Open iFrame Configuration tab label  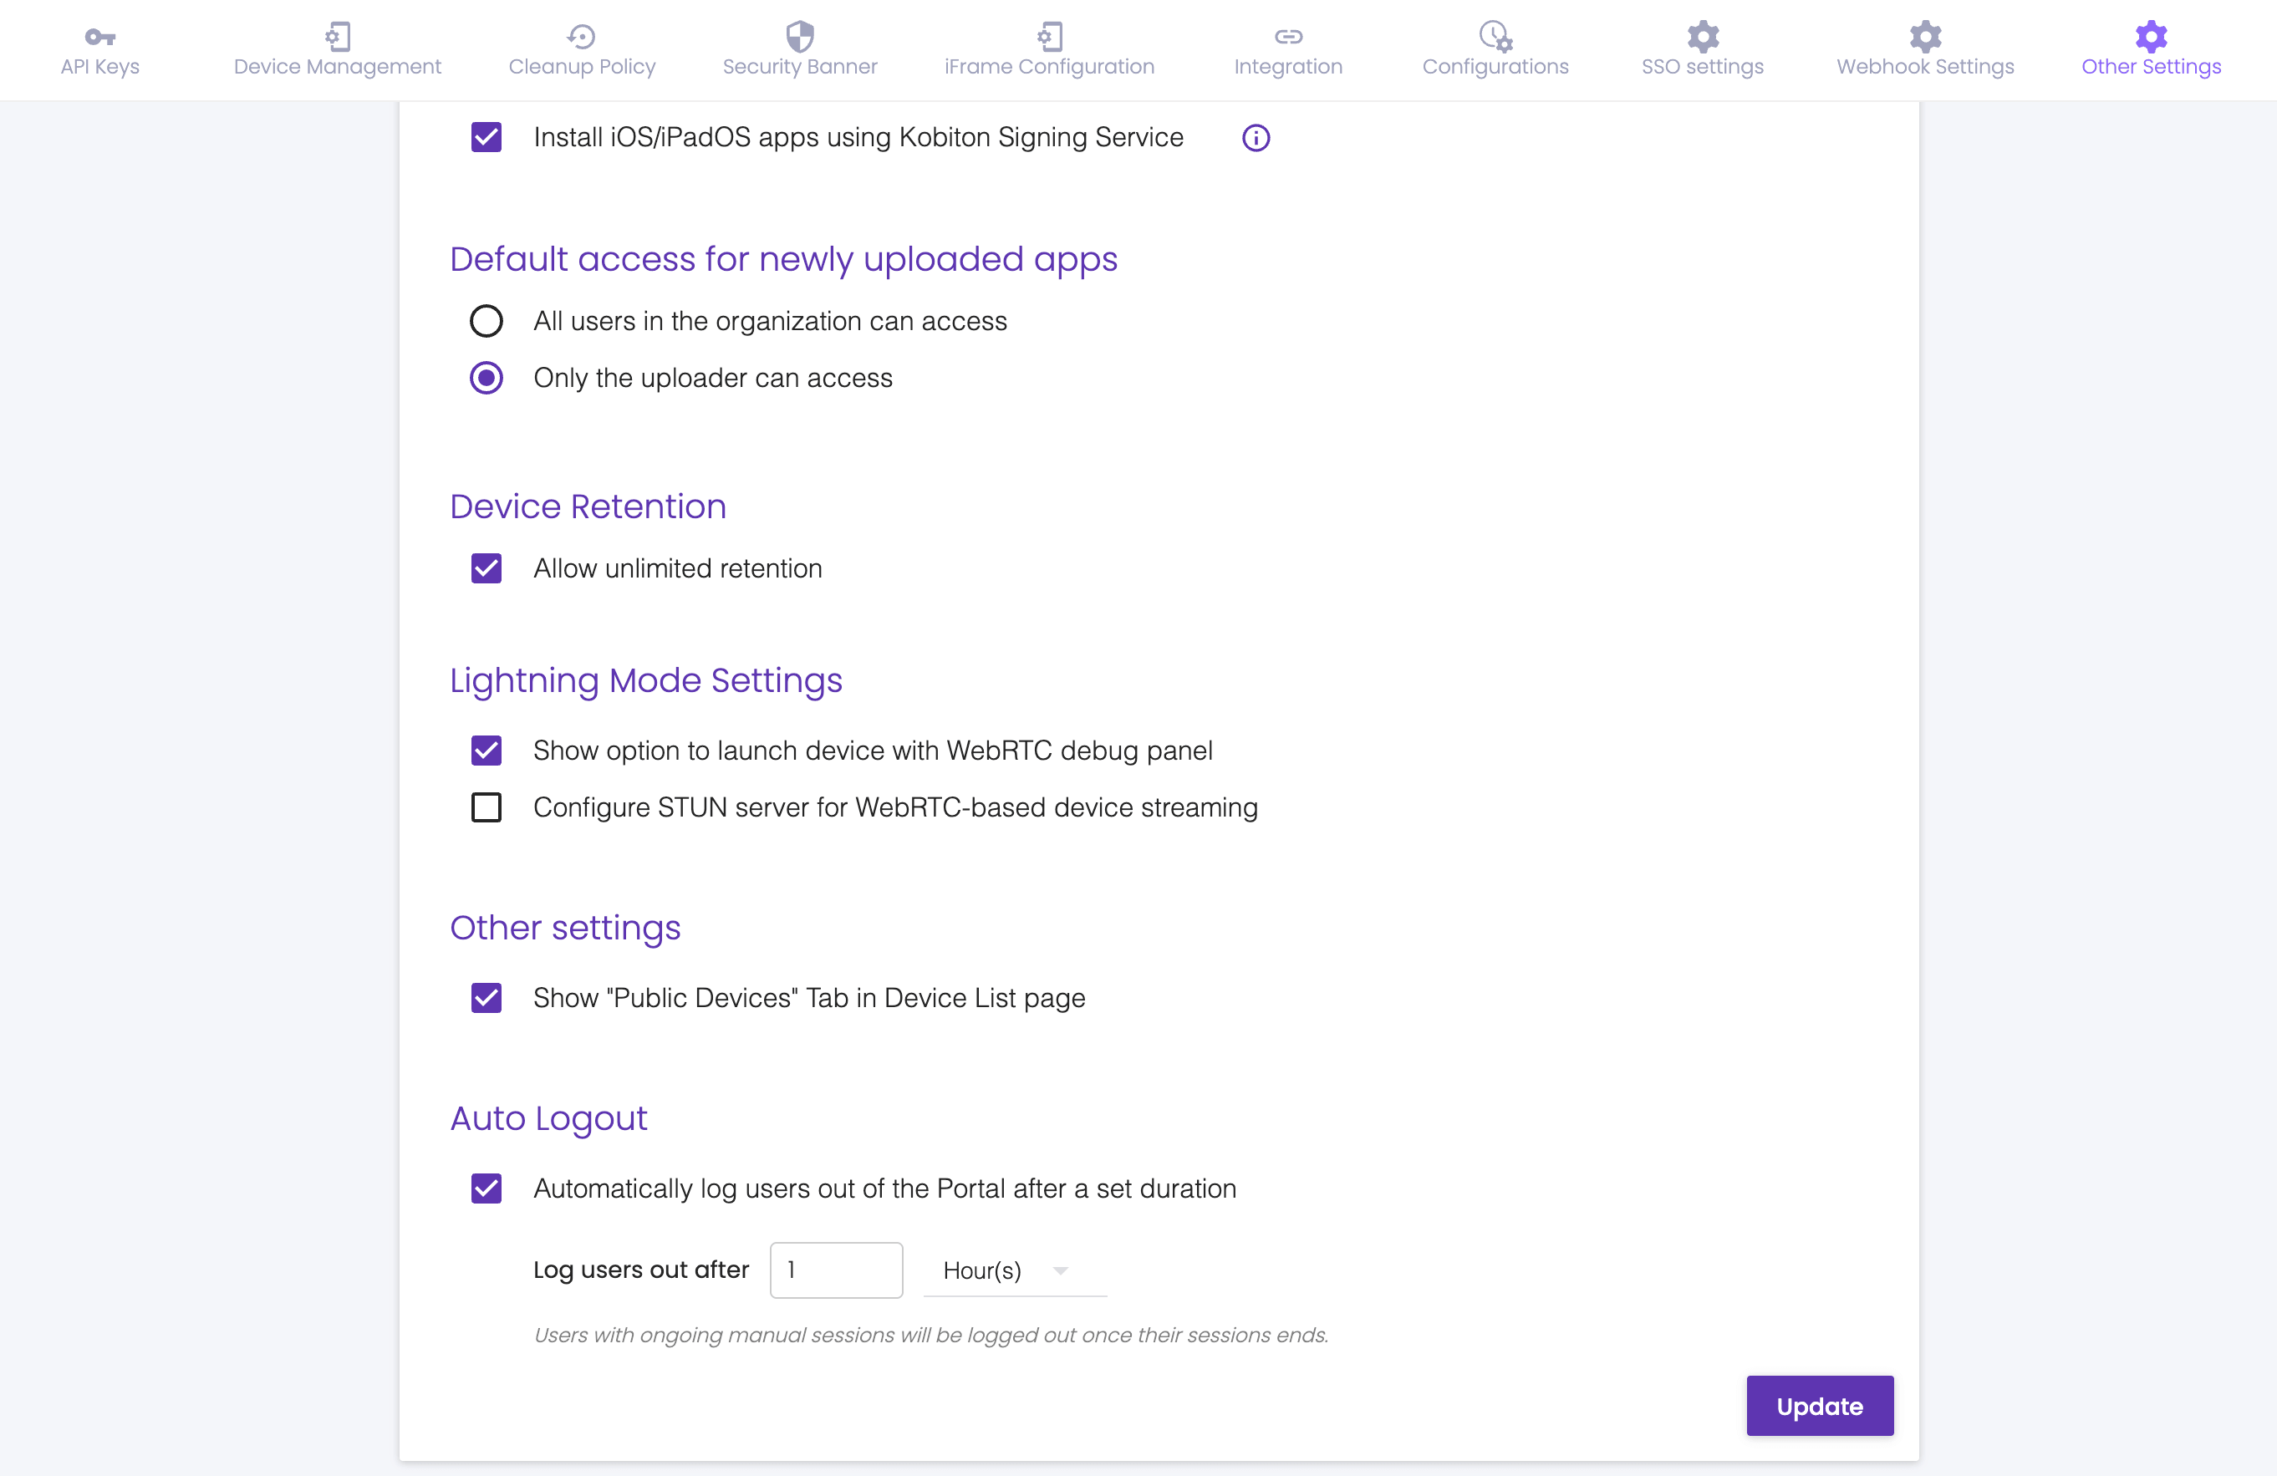coord(1050,67)
